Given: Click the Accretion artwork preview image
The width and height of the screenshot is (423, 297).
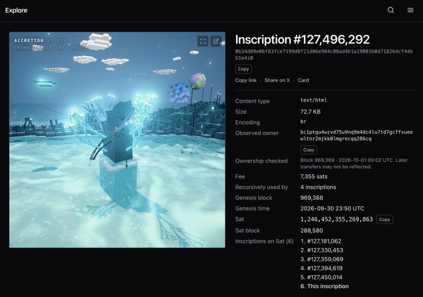Looking at the screenshot, I should pyautogui.click(x=117, y=140).
